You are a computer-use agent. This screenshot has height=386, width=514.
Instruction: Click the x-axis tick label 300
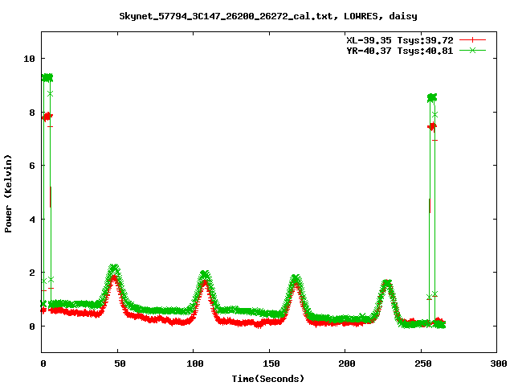498,363
